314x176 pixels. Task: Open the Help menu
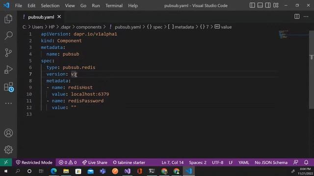[x=133, y=5]
